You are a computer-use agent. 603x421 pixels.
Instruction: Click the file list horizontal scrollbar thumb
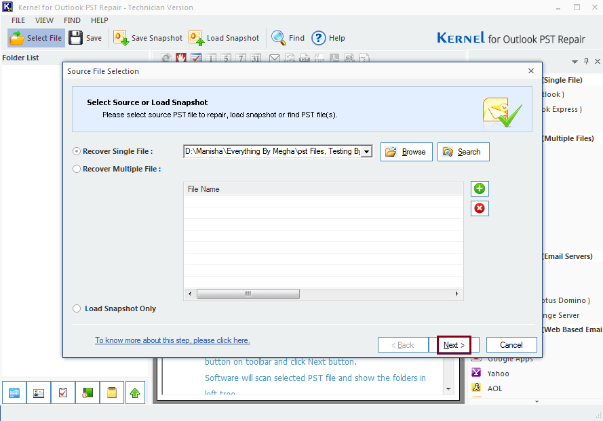248,294
